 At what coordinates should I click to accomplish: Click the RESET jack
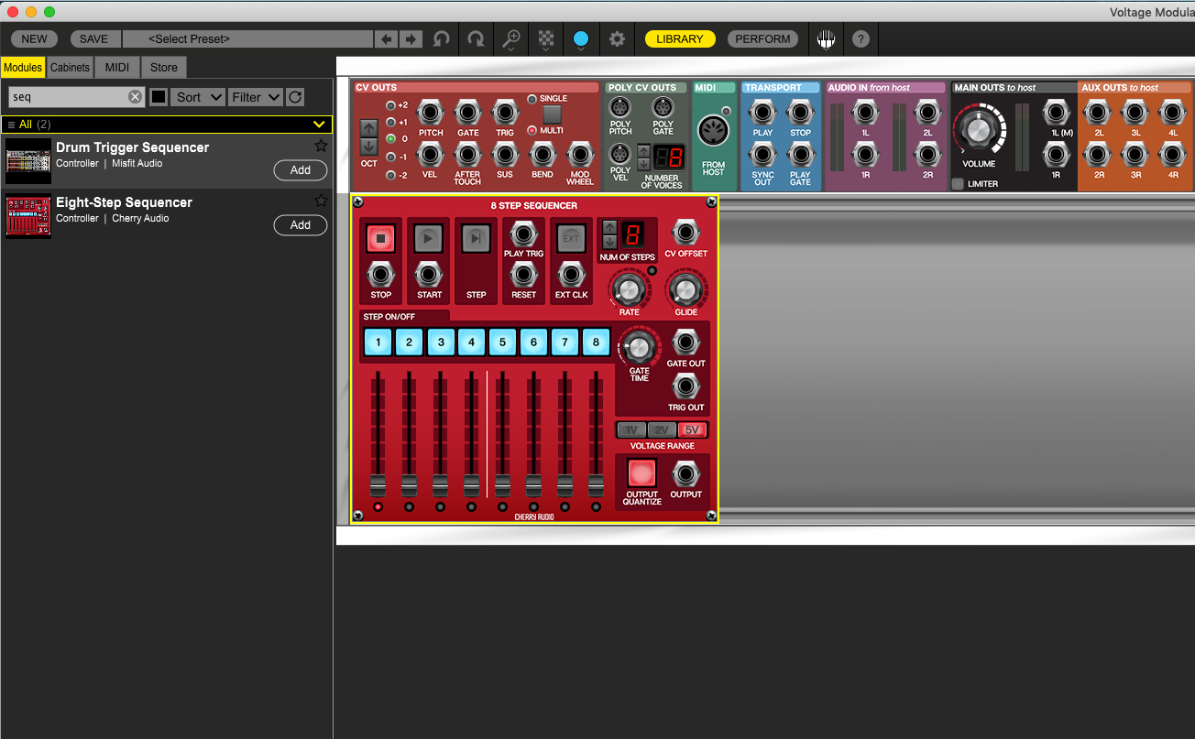click(523, 274)
